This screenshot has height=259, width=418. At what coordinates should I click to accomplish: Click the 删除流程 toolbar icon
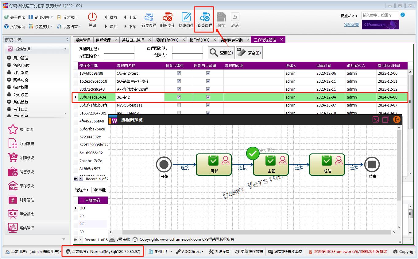(167, 18)
